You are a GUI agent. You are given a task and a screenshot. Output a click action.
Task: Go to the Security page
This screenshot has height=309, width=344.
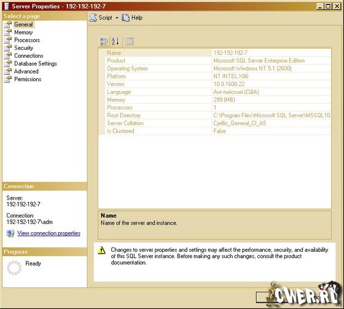[x=23, y=48]
